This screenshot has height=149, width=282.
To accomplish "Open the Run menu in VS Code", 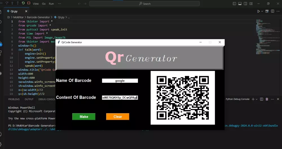I will click(x=51, y=4).
